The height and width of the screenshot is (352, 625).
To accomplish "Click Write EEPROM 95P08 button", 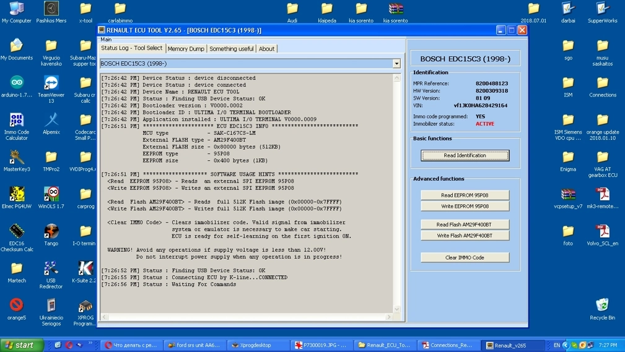I will point(465,206).
